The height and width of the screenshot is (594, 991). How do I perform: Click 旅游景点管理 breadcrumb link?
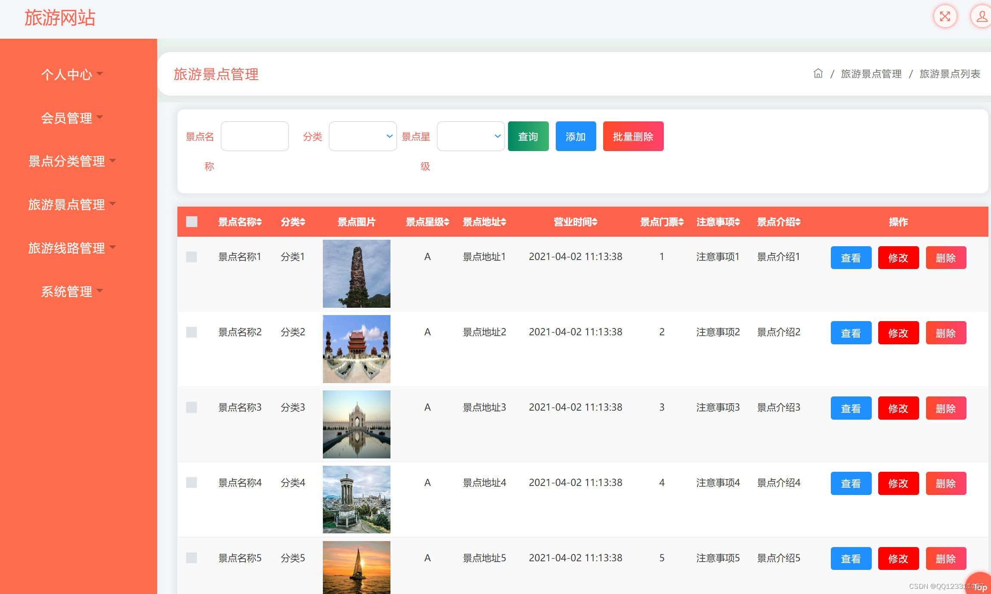[871, 74]
